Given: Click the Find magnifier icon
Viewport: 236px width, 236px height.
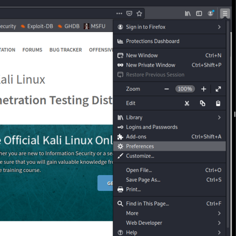Looking at the screenshot, I should point(120,204).
